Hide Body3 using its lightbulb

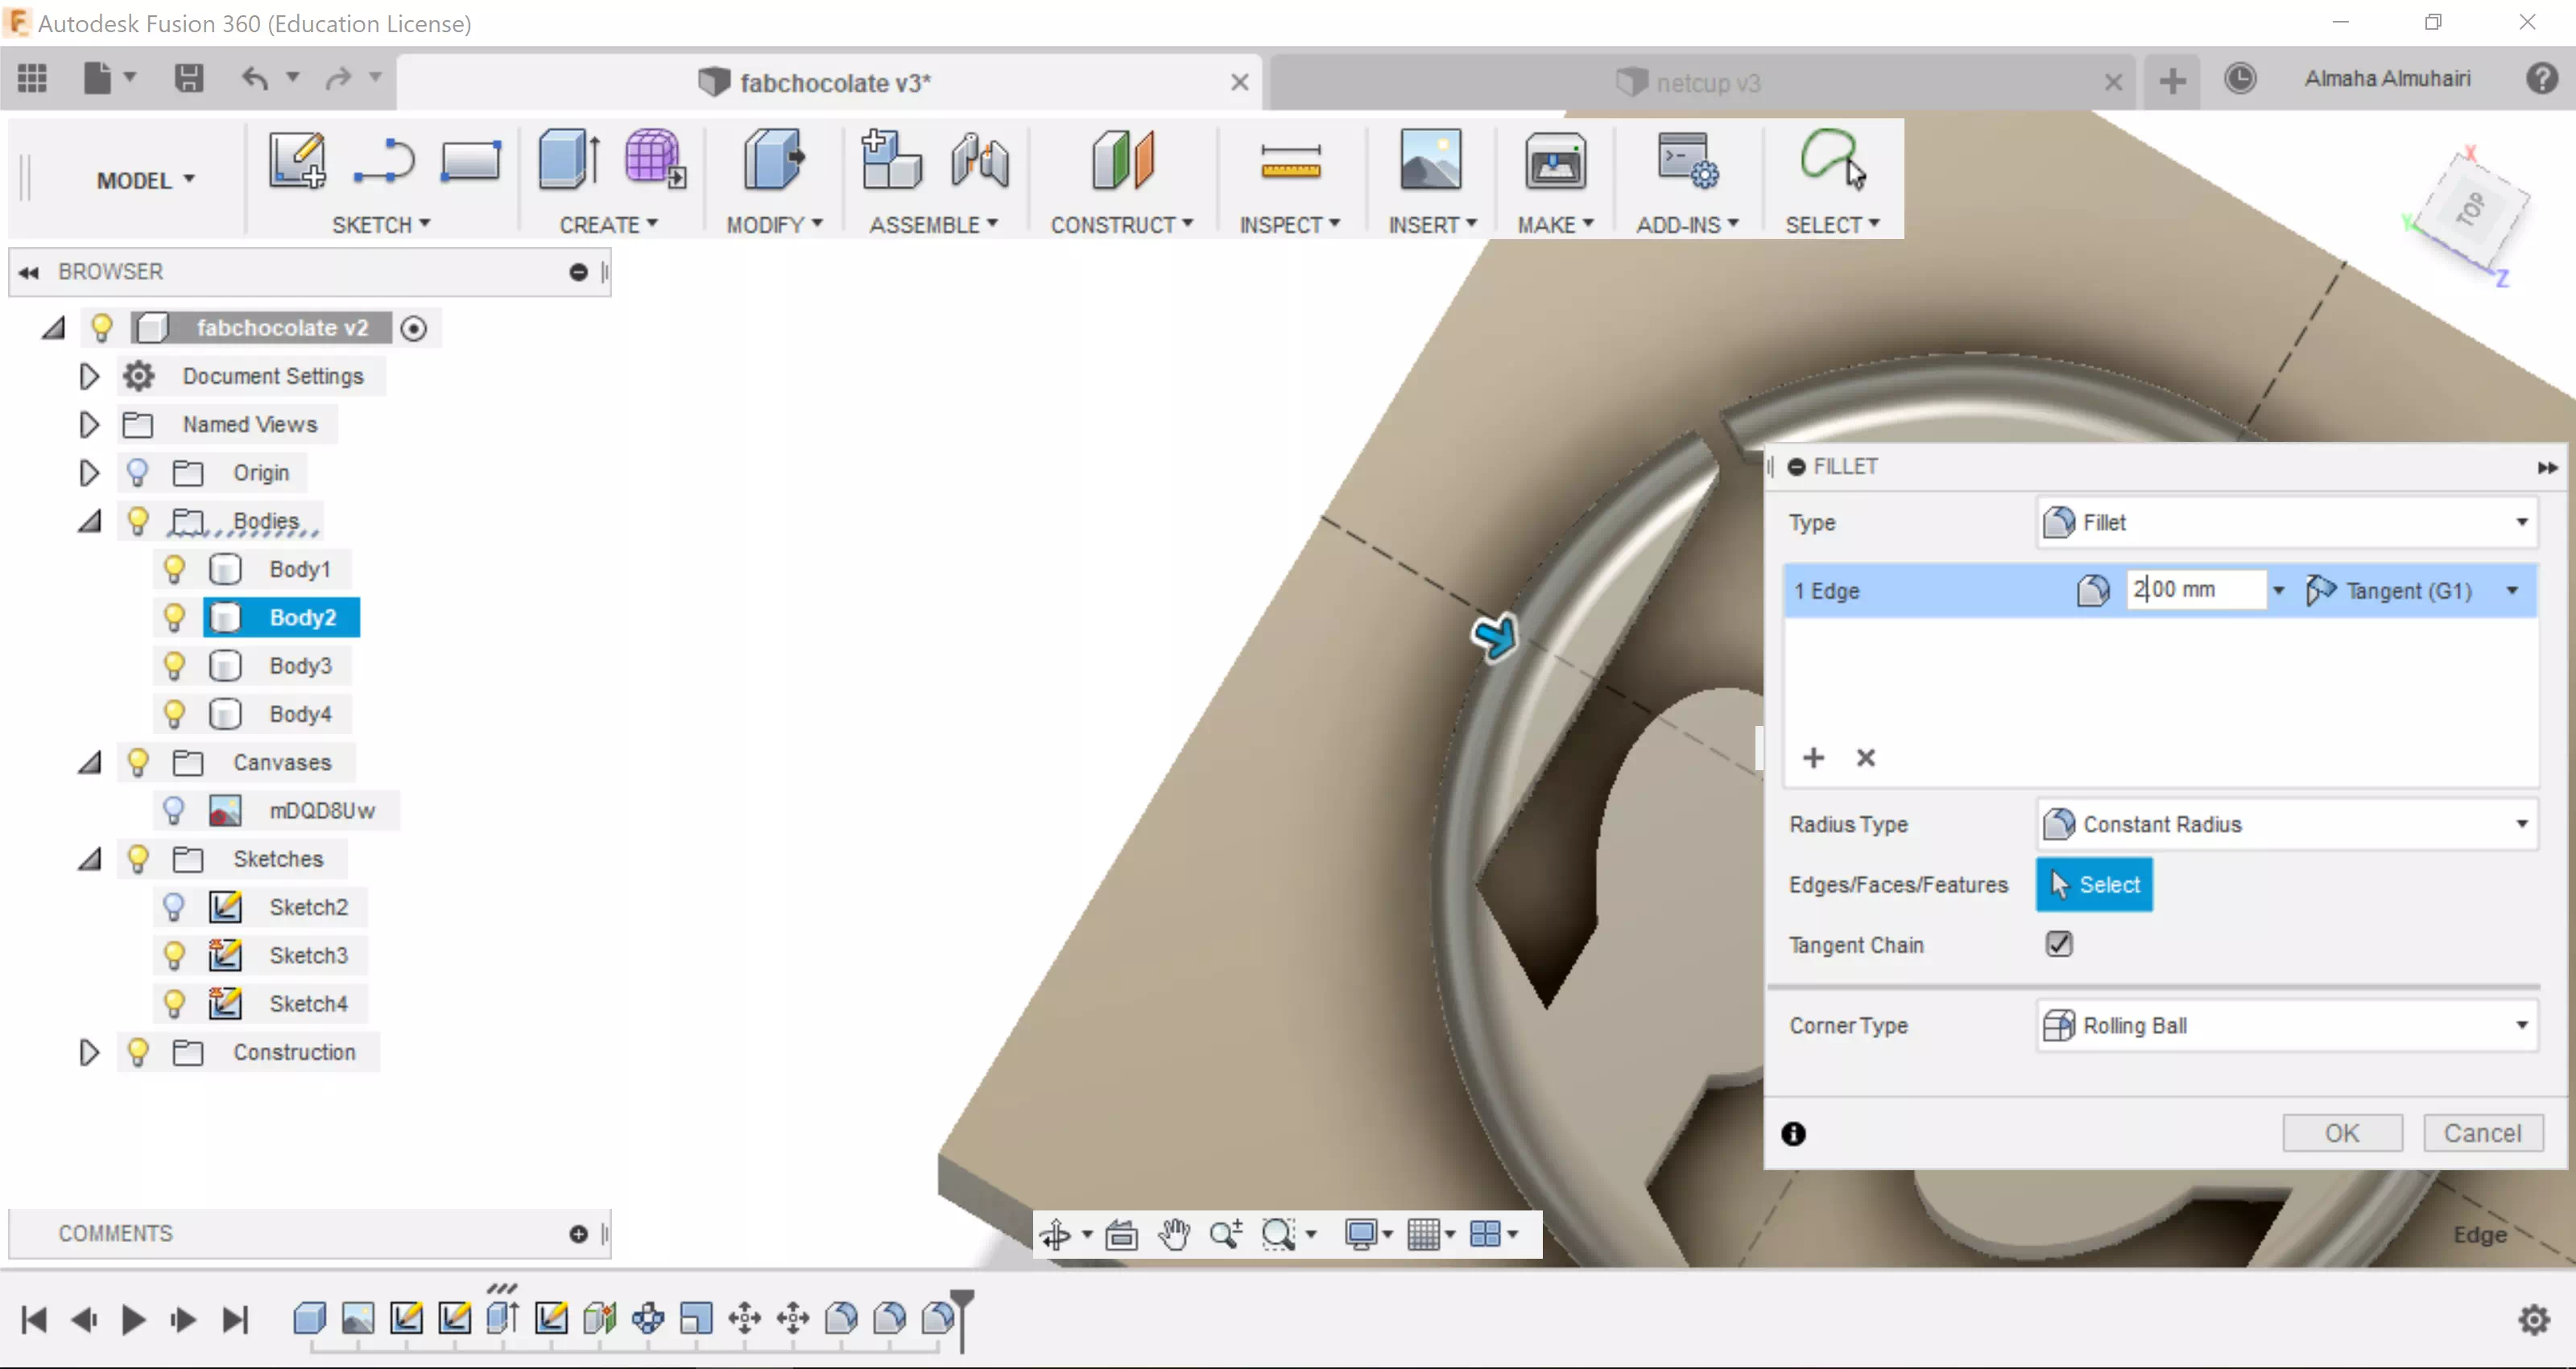(174, 666)
